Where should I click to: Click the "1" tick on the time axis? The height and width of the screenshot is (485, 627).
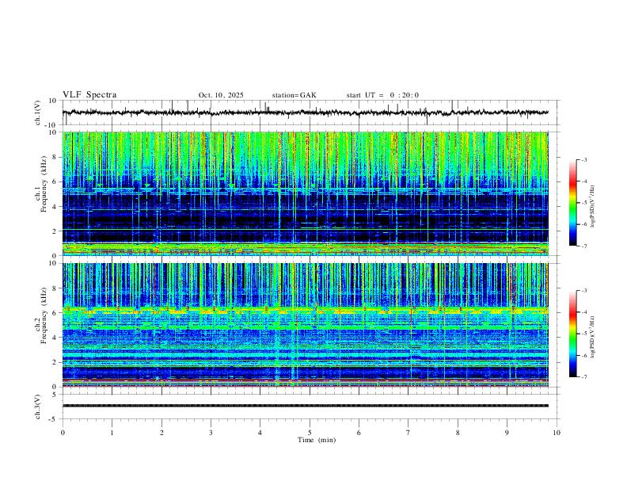point(112,433)
